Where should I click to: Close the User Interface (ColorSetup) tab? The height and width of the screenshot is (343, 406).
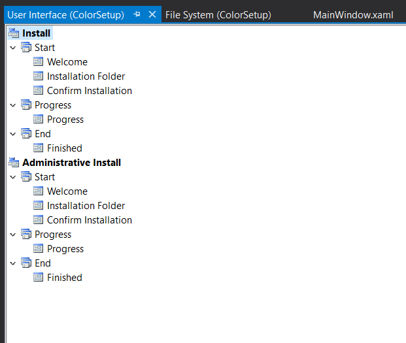152,14
